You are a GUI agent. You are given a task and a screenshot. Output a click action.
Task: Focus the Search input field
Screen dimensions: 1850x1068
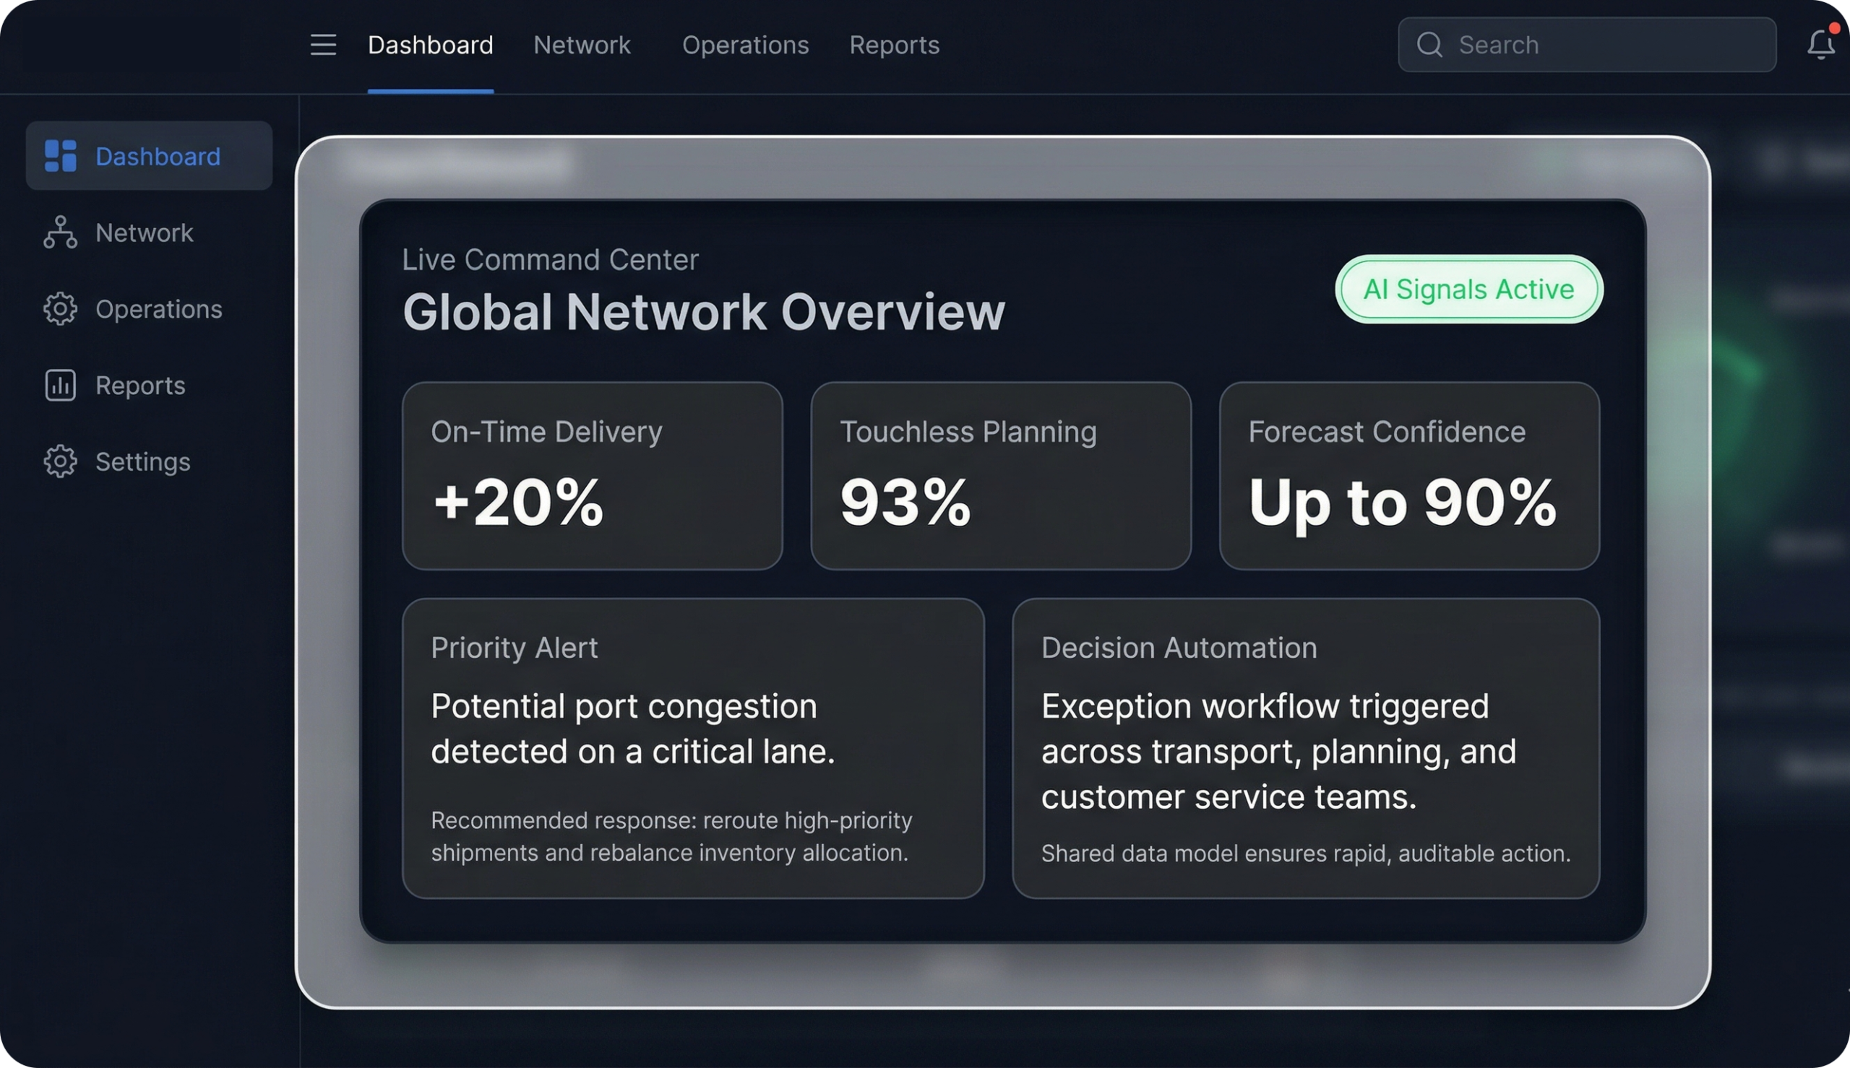coord(1607,45)
